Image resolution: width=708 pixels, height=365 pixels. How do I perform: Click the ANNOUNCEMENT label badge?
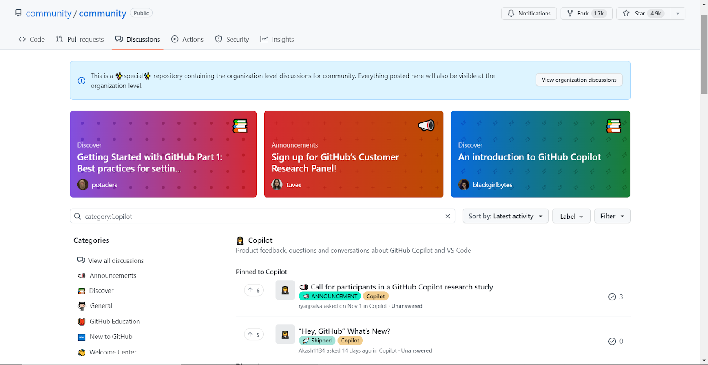click(330, 297)
